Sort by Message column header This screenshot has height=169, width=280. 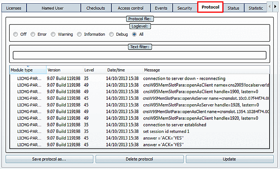206,70
